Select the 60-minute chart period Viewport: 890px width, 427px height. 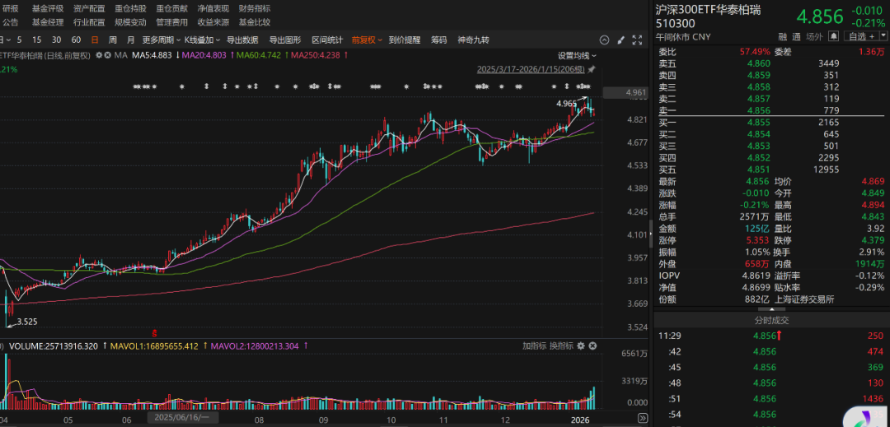point(76,39)
